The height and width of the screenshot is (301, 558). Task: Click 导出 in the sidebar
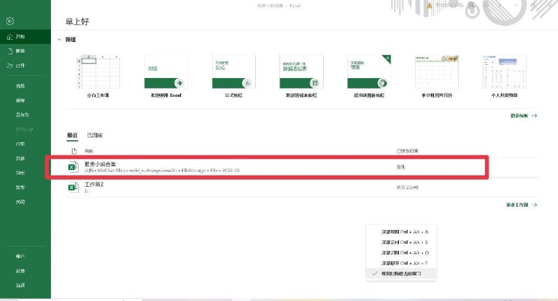pos(20,173)
